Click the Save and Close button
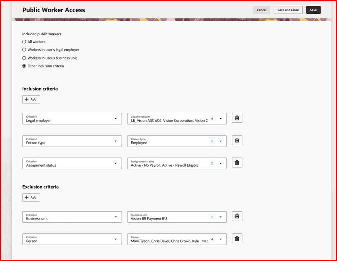Viewport: 337px width, 261px height. coord(288,10)
